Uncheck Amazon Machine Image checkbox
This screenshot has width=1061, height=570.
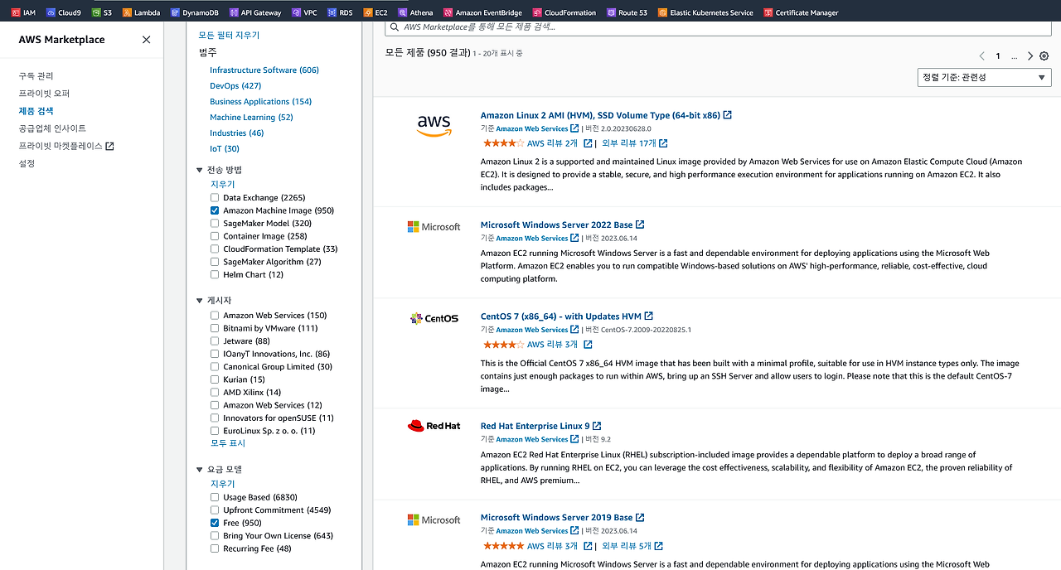pyautogui.click(x=215, y=210)
